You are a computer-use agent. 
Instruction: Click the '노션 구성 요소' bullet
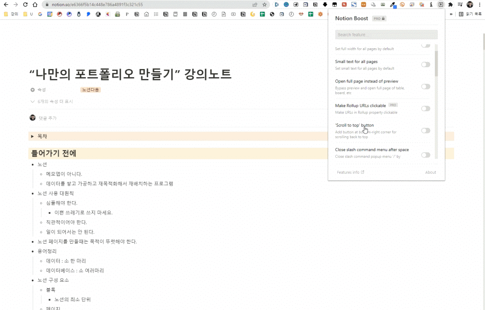pos(53,280)
